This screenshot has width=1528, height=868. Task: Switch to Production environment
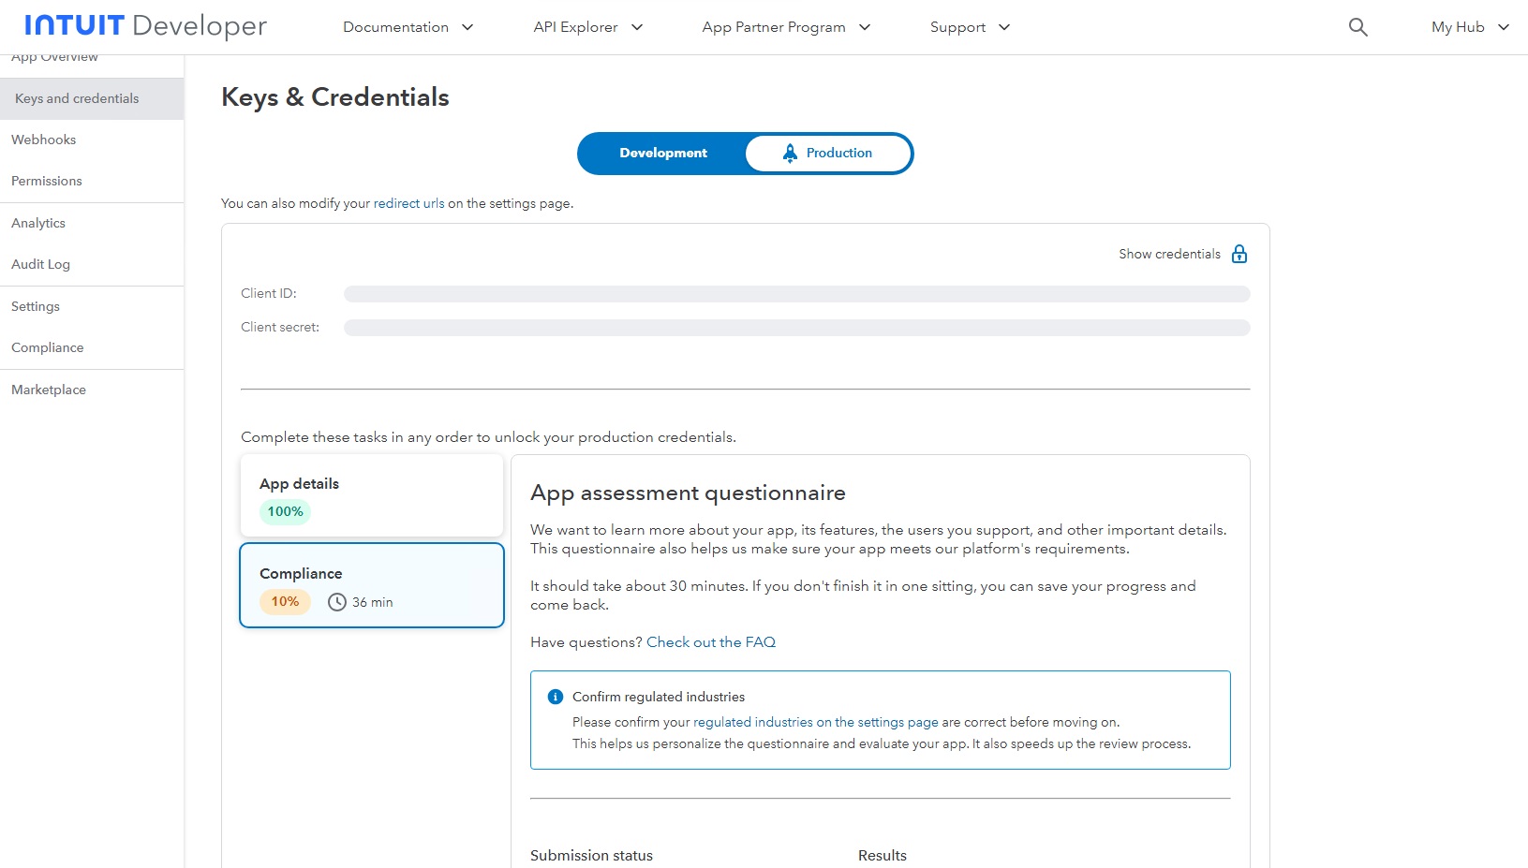pos(828,154)
